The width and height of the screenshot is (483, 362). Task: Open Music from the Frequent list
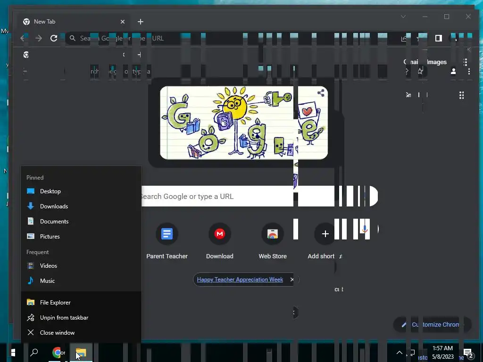coord(81,281)
